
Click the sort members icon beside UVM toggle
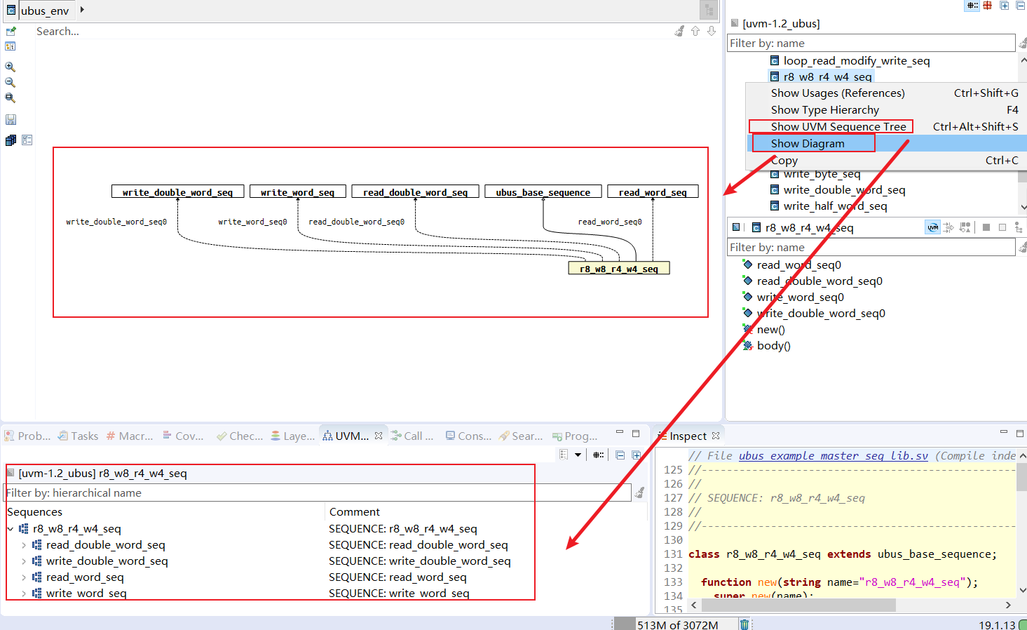coord(948,227)
